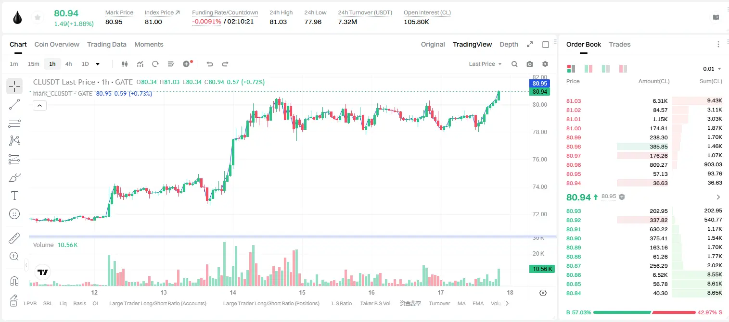Switch chart to Depth view
The image size is (729, 322).
pos(509,44)
